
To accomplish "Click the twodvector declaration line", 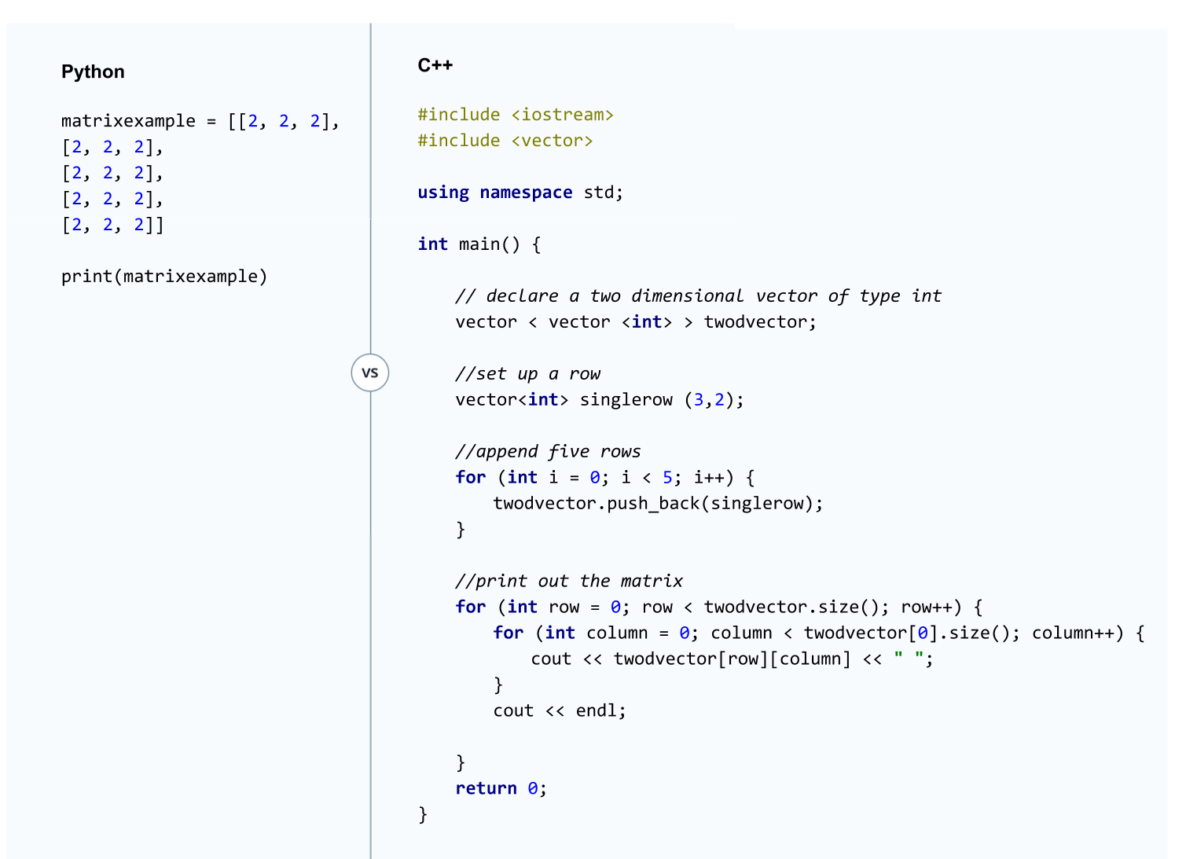I will [x=635, y=322].
